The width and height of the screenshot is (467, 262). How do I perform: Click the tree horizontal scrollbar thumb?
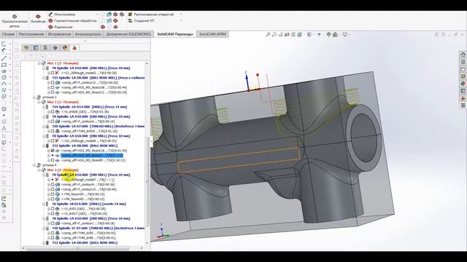pos(78,247)
